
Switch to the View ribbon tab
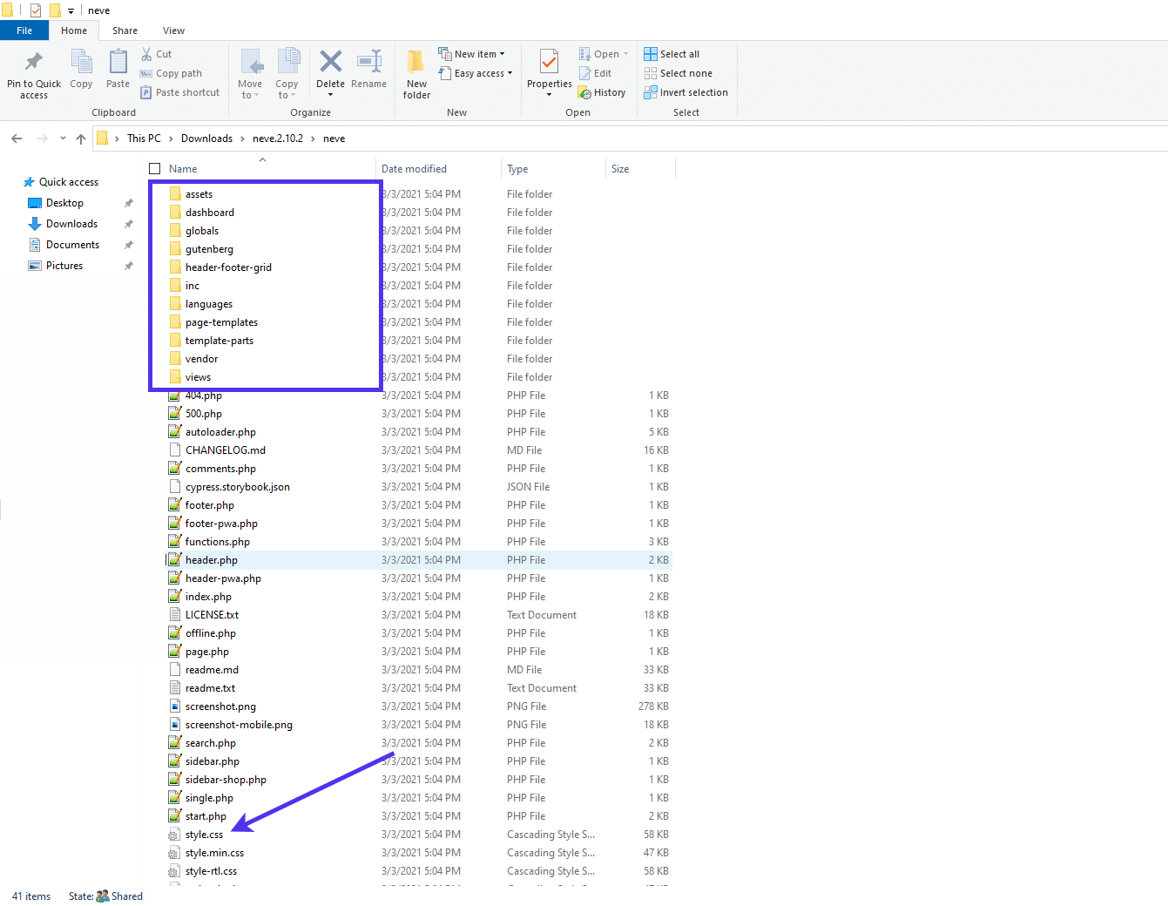[x=173, y=30]
